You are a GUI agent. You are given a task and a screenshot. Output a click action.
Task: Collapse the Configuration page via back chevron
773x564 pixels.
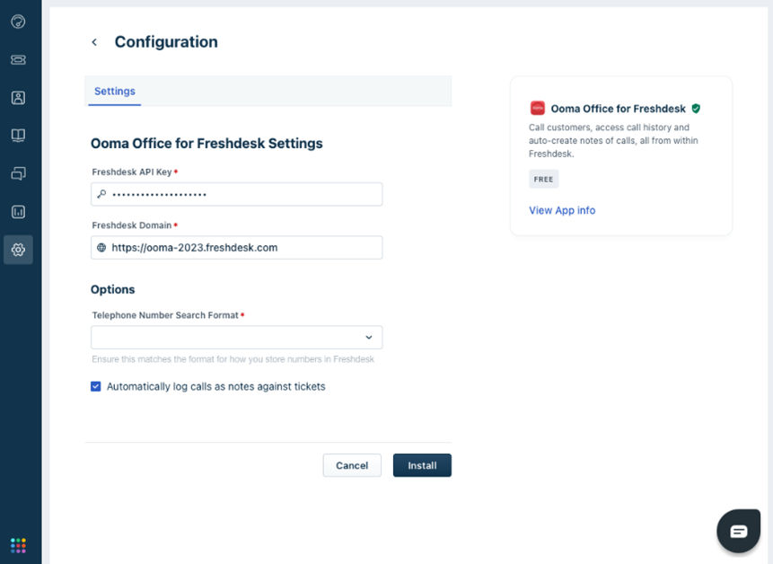93,41
